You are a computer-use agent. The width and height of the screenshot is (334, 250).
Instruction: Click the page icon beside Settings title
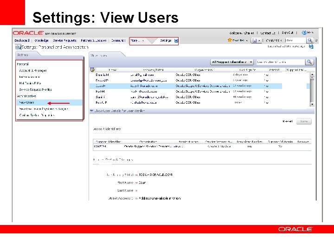pos(19,47)
